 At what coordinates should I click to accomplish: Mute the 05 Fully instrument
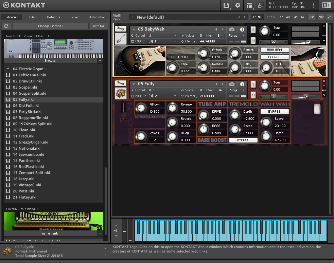(x=253, y=95)
